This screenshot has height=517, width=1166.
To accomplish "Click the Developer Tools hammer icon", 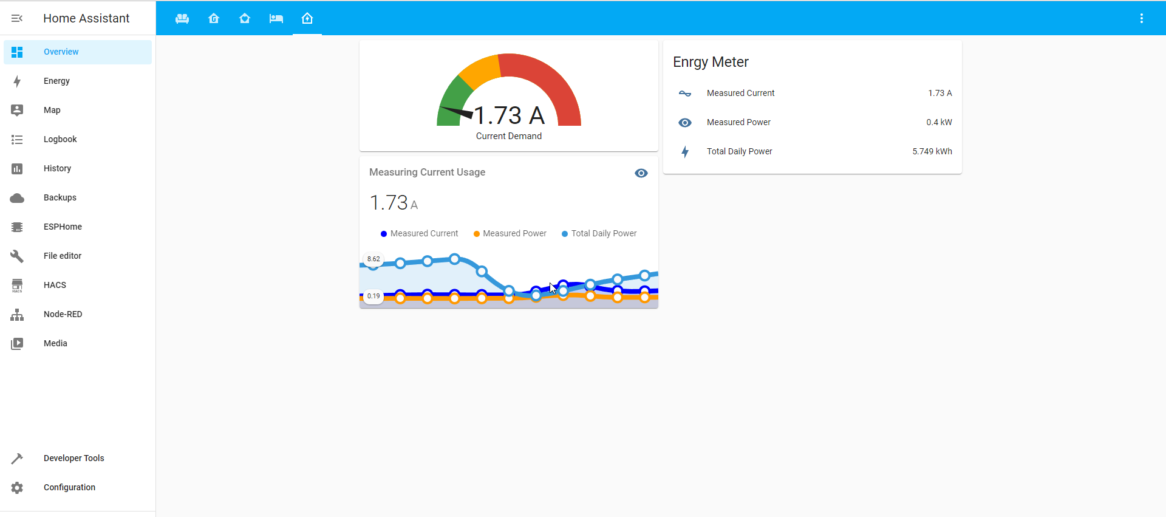I will tap(17, 459).
